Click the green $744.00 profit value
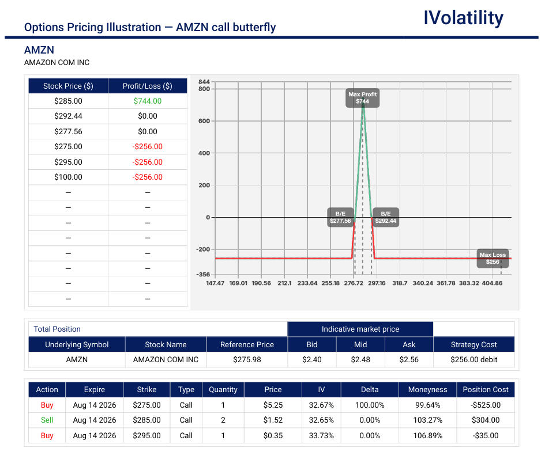 (148, 101)
